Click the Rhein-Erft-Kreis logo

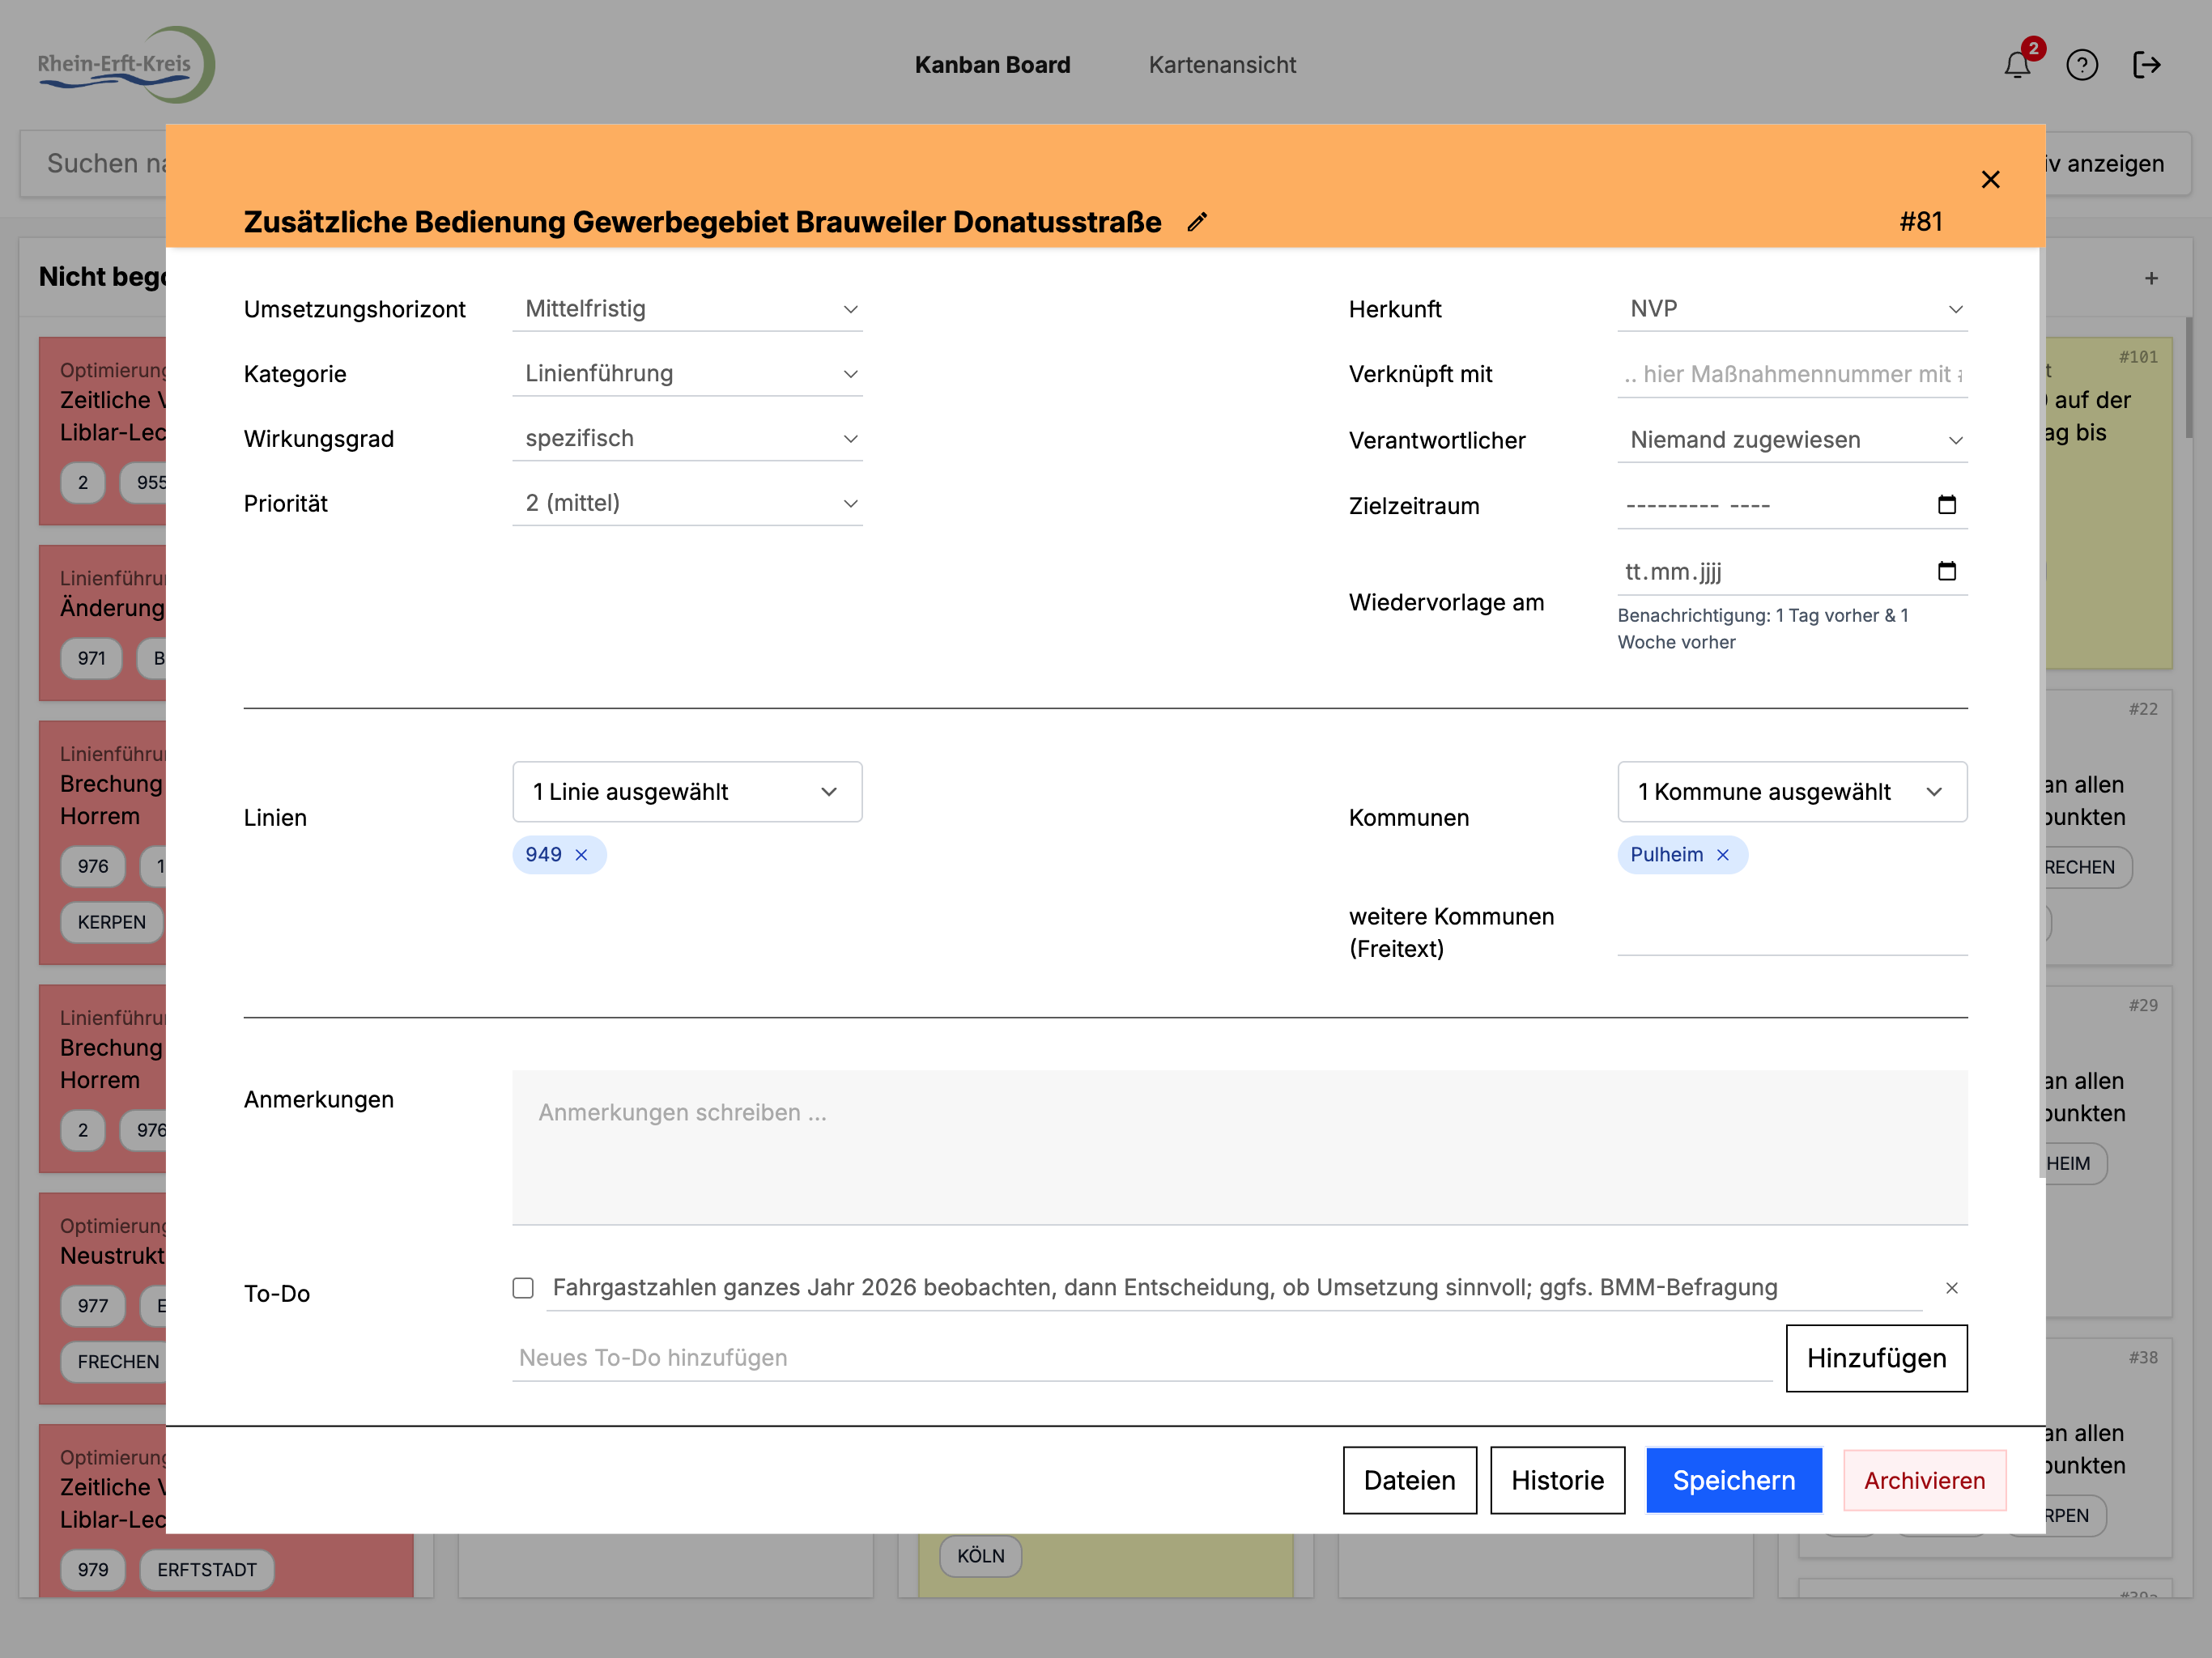(x=125, y=64)
